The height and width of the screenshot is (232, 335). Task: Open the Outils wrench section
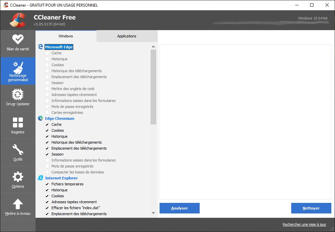point(18,153)
